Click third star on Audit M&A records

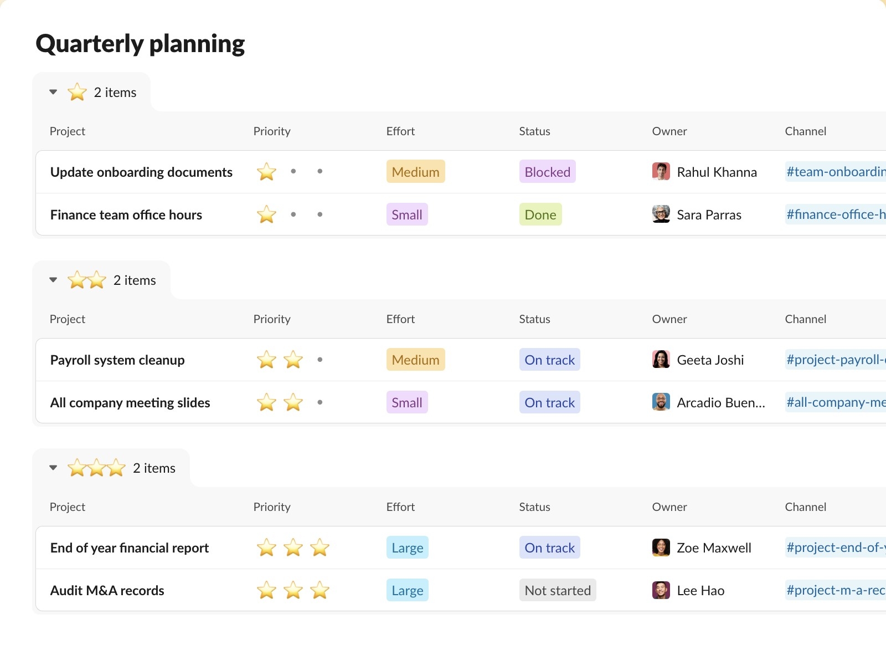tap(320, 590)
